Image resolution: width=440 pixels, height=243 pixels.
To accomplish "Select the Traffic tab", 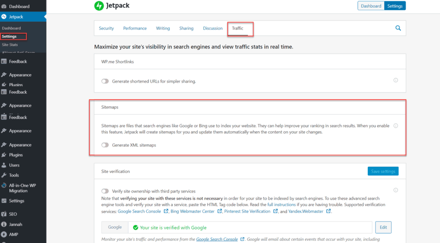I will tap(237, 28).
